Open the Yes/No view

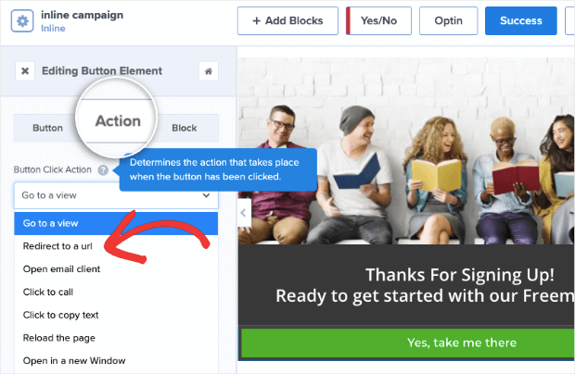click(x=378, y=21)
